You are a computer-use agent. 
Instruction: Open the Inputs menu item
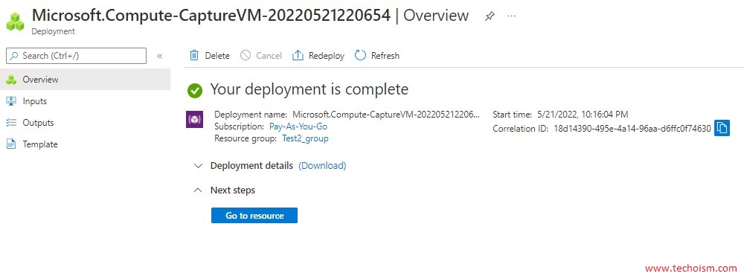point(85,101)
